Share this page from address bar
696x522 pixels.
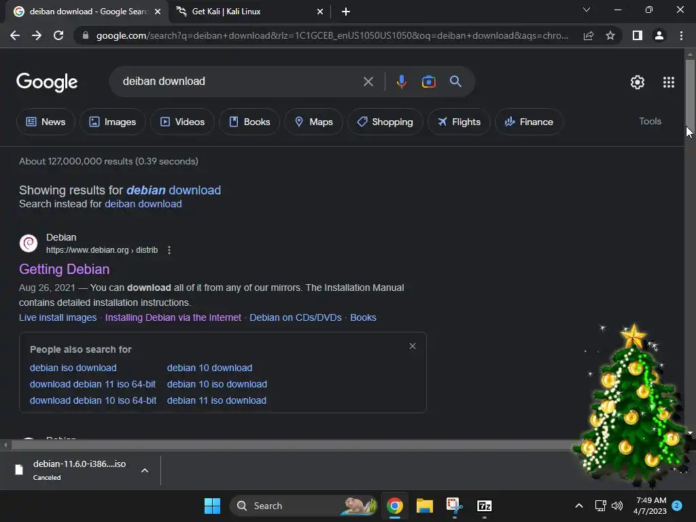tap(589, 35)
